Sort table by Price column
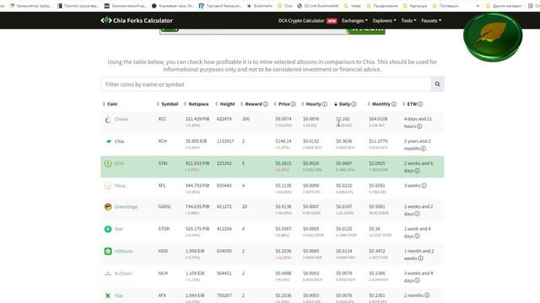 [282, 104]
